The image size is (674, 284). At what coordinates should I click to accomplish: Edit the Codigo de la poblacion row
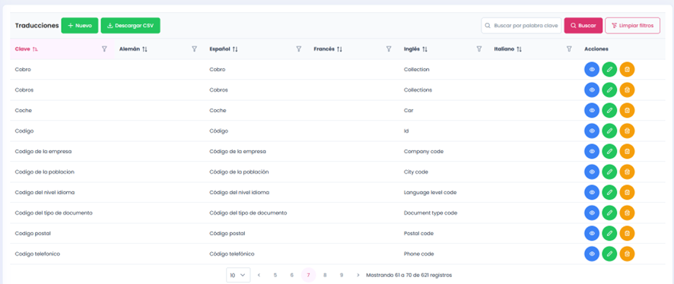[609, 172]
